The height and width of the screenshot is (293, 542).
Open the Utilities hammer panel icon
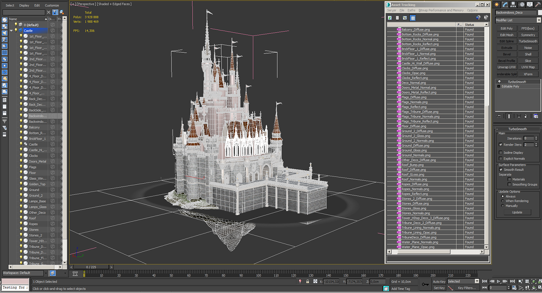[538, 4]
